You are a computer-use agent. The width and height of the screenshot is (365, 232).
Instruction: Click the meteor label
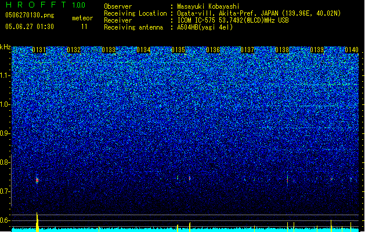(x=82, y=18)
